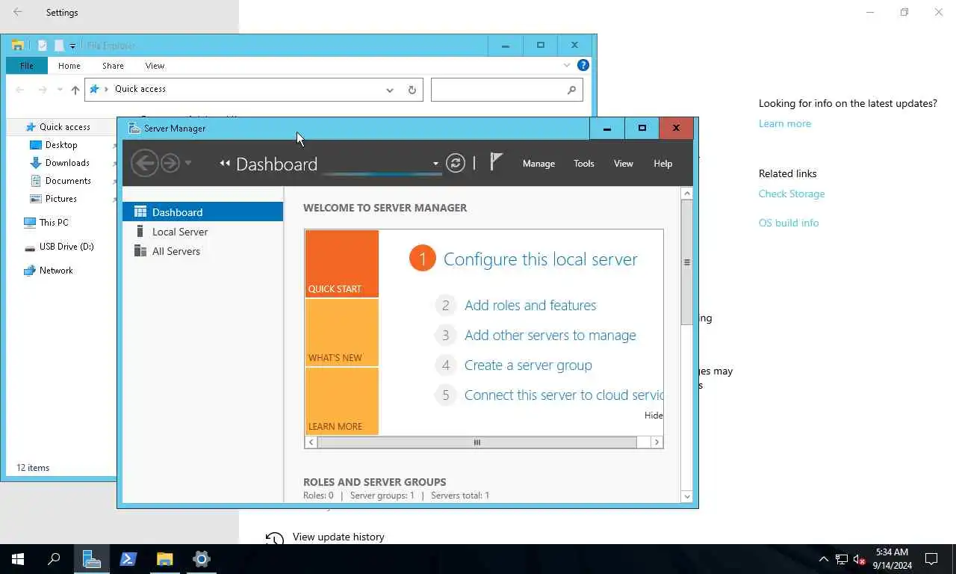Open the Help menu in Server Manager
Viewport: 956px width, 574px height.
pyautogui.click(x=663, y=164)
